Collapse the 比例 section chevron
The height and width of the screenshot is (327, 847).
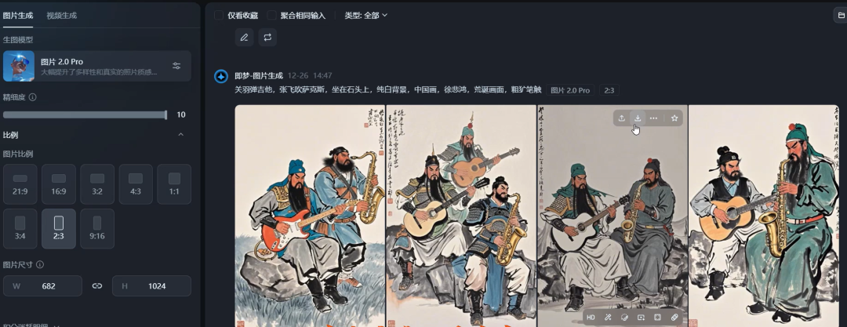tap(181, 135)
